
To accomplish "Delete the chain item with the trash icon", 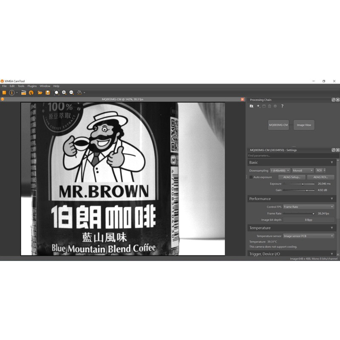I will 269,106.
